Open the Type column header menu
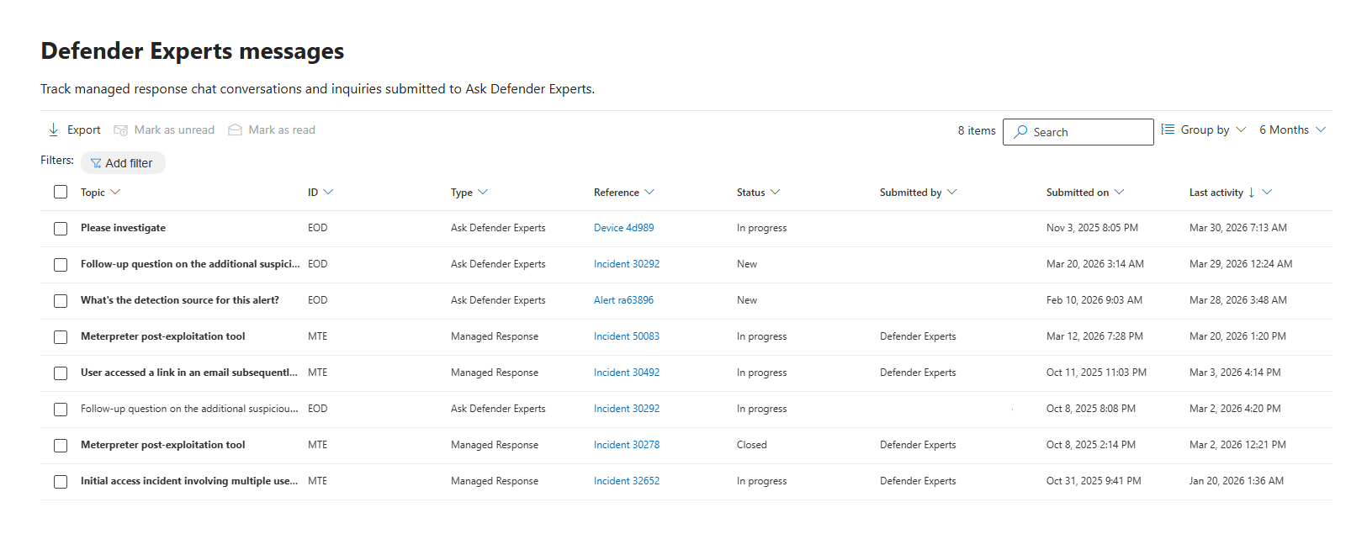The height and width of the screenshot is (534, 1367). 483,193
